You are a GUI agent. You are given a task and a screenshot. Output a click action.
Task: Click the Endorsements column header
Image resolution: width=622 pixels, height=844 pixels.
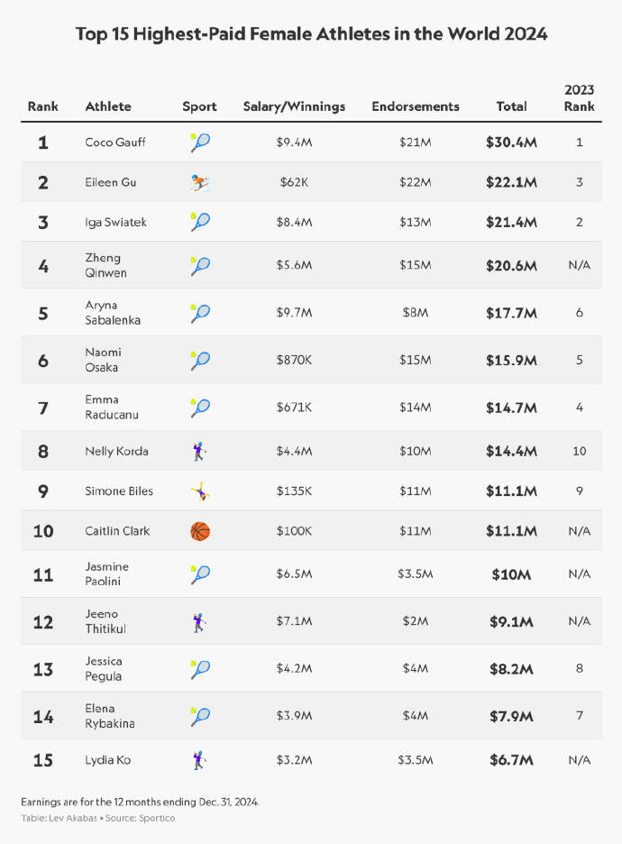click(x=416, y=106)
